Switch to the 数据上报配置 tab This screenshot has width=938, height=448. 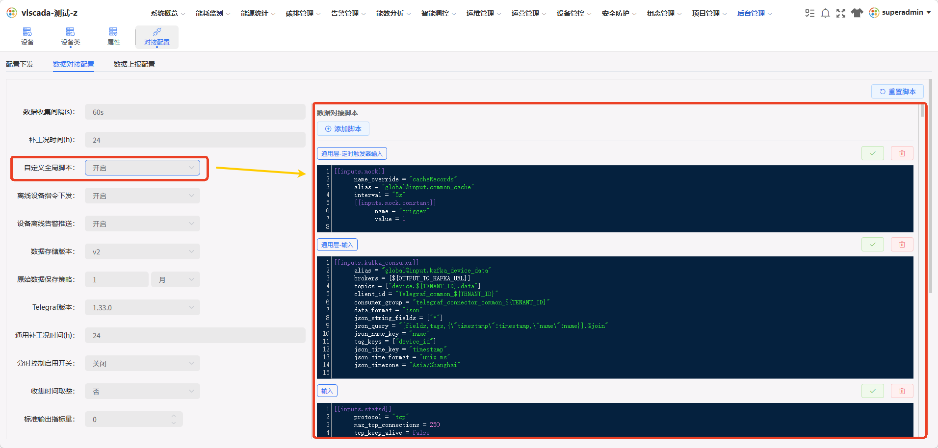(134, 64)
